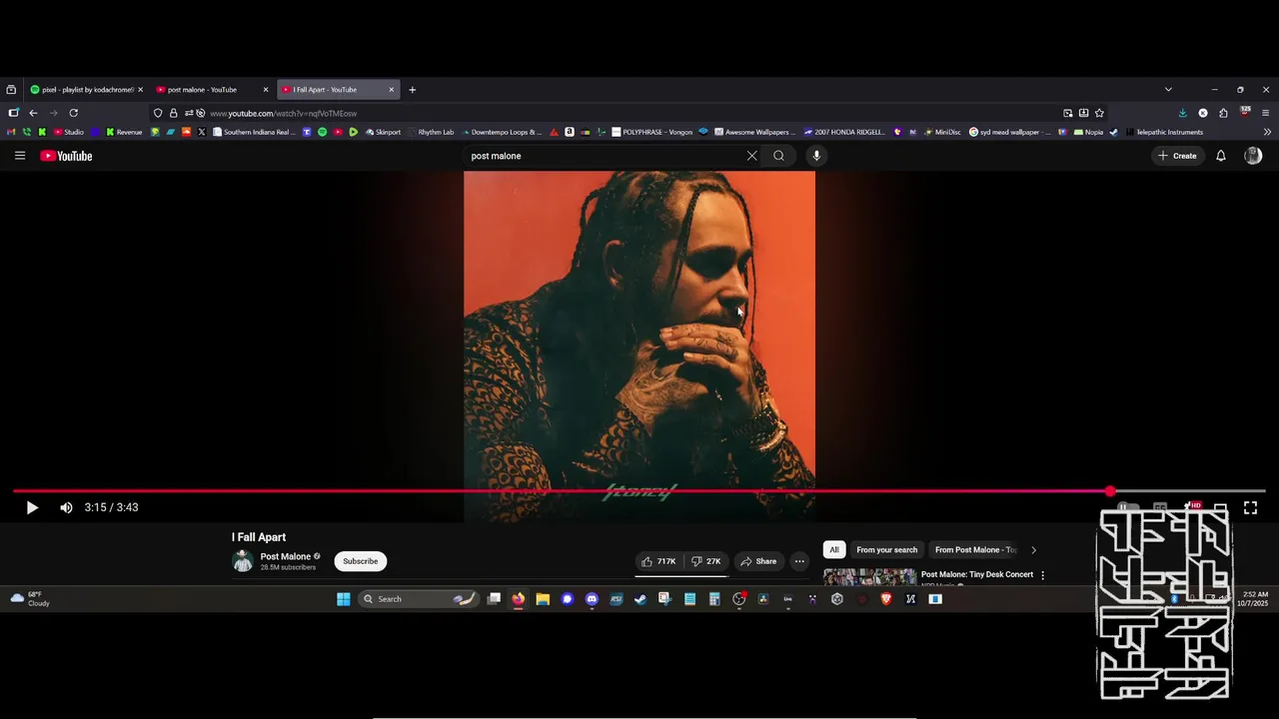Open Brave browser from the taskbar
The width and height of the screenshot is (1279, 719).
click(886, 599)
